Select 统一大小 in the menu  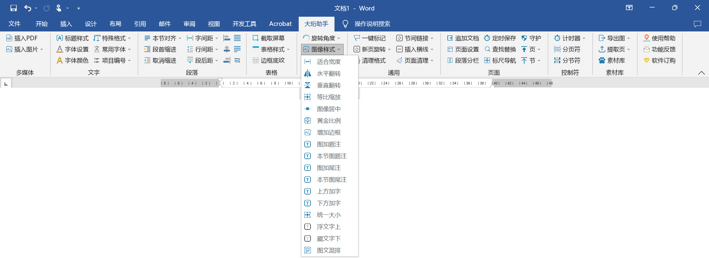click(330, 215)
